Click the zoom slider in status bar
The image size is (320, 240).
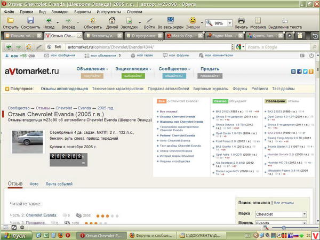point(284,228)
